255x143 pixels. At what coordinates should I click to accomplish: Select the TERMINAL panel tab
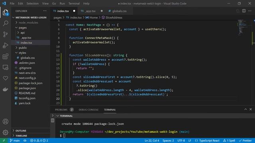point(110,110)
